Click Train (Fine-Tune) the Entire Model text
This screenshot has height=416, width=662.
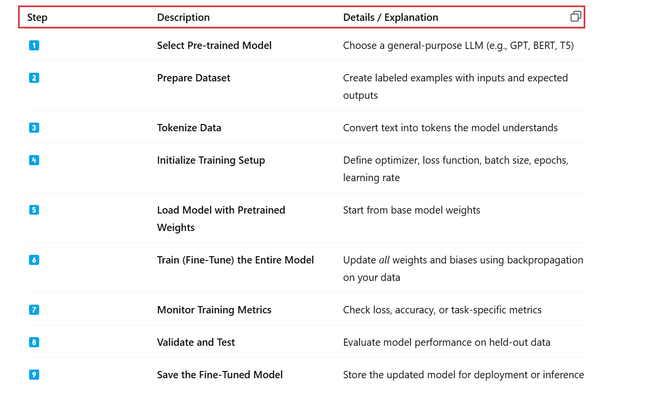235,260
